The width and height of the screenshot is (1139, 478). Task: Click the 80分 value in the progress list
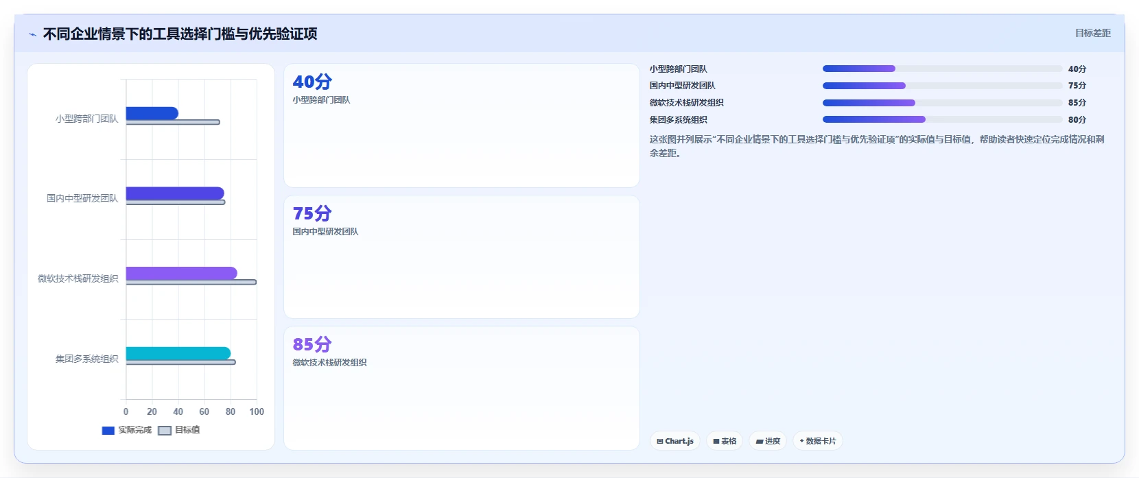click(1077, 120)
